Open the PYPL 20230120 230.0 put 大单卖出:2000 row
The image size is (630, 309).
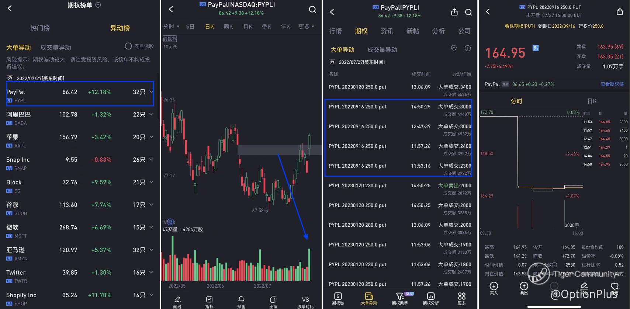pyautogui.click(x=400, y=189)
